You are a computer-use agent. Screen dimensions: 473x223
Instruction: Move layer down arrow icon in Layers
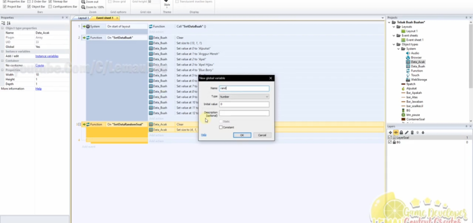point(423,132)
